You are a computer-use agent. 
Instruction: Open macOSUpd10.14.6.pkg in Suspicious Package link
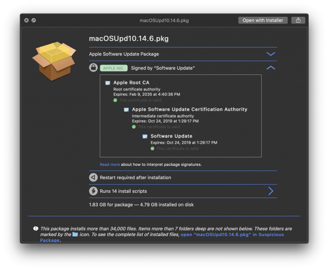tap(232, 234)
